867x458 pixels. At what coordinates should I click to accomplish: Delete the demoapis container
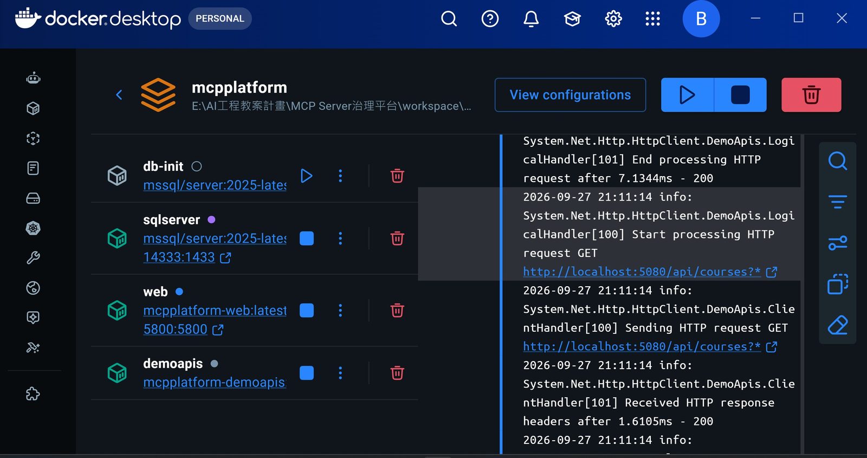tap(397, 373)
